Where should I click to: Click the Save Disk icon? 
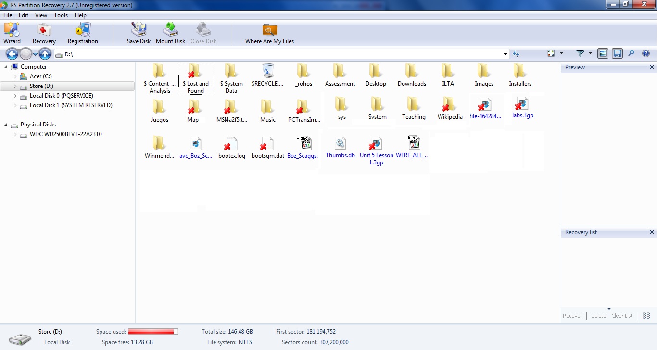point(139,33)
